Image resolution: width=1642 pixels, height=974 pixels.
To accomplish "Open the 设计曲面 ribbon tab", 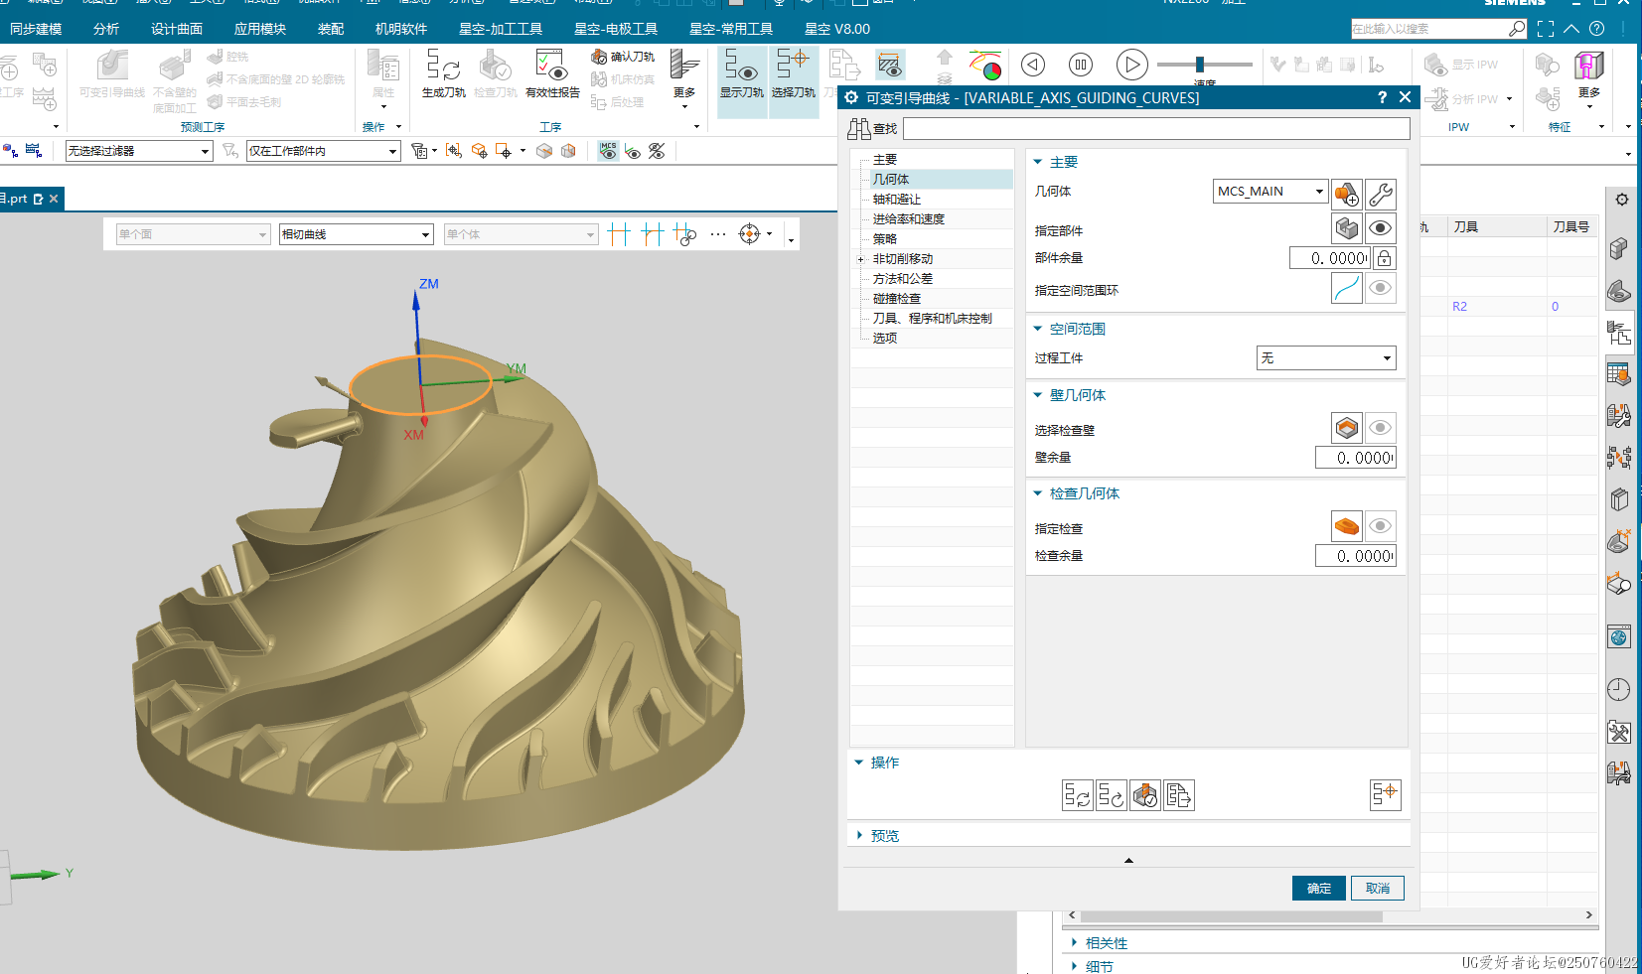I will click(x=177, y=29).
